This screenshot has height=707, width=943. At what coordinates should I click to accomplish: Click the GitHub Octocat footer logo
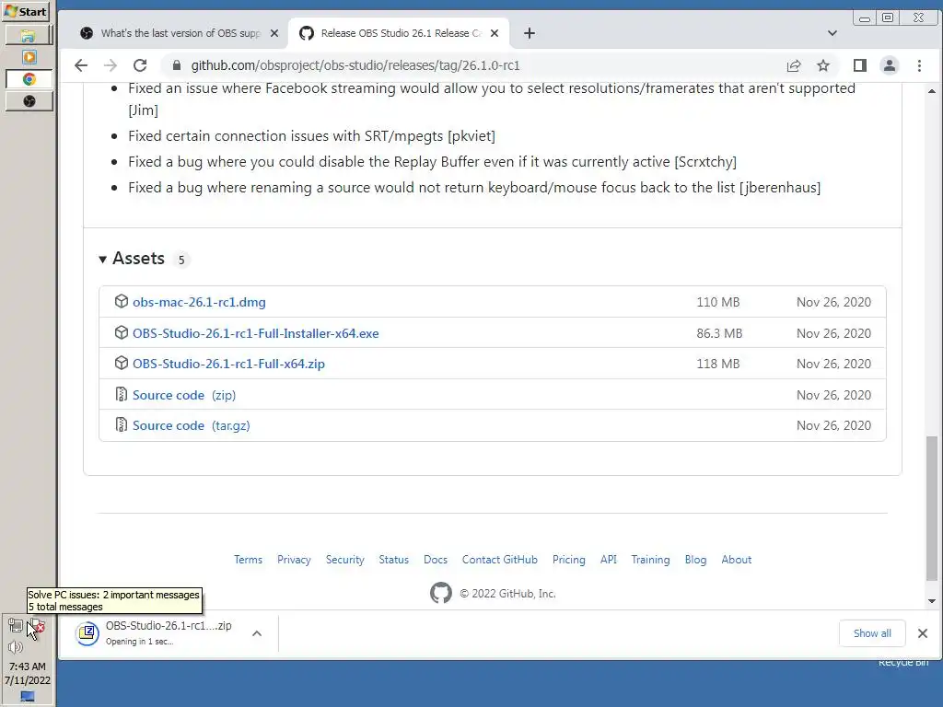[441, 593]
